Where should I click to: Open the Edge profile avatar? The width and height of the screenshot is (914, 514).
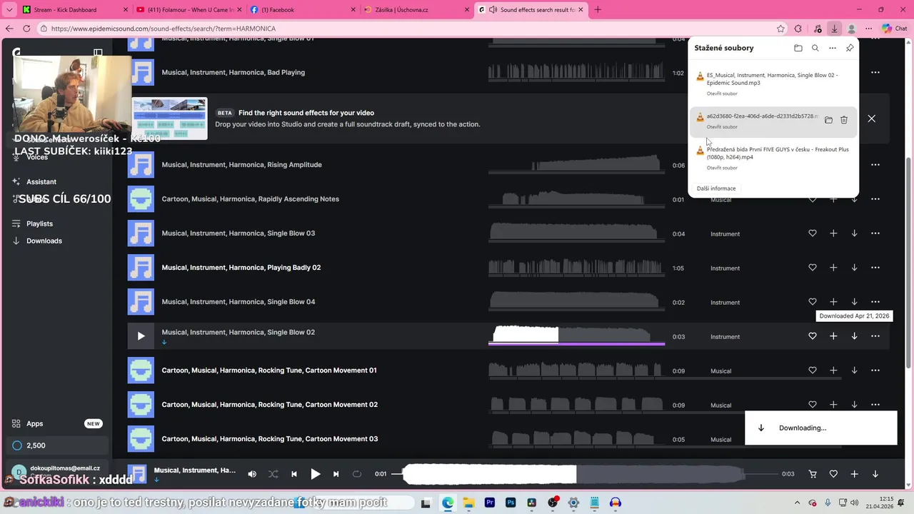pyautogui.click(x=851, y=29)
